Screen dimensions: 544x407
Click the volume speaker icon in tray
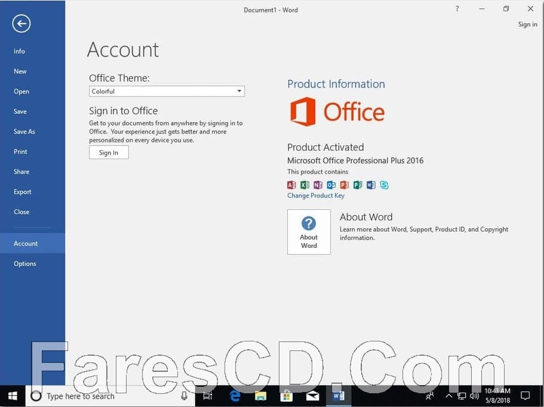point(474,396)
